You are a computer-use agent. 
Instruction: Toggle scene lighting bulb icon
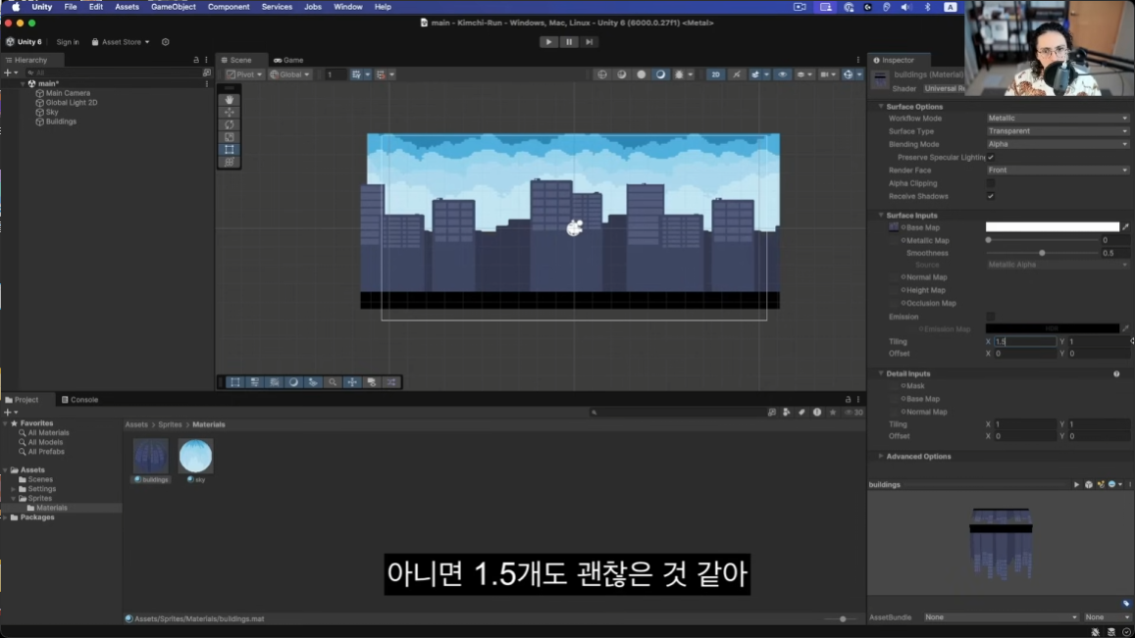click(x=736, y=74)
